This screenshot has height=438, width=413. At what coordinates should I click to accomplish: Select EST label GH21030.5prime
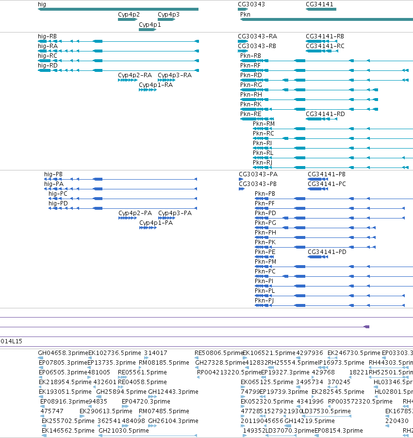[x=124, y=431]
